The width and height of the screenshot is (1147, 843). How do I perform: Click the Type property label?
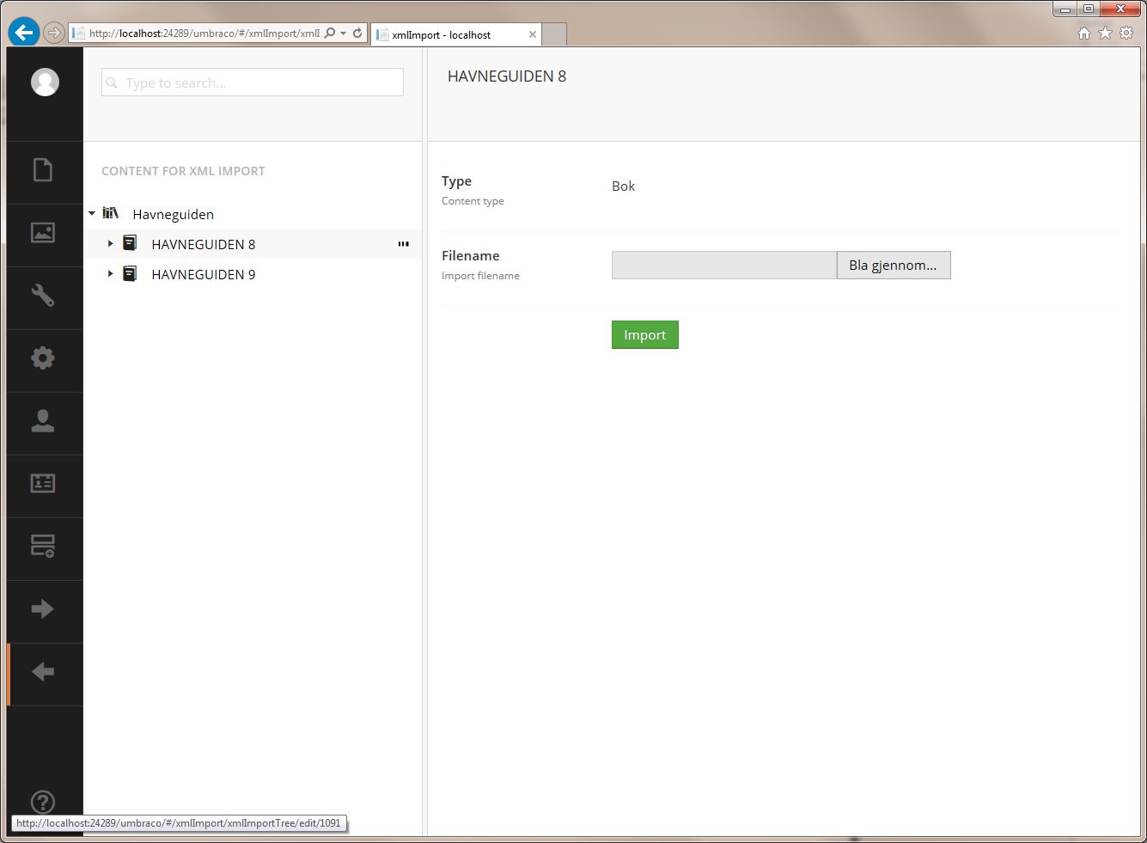pos(456,181)
